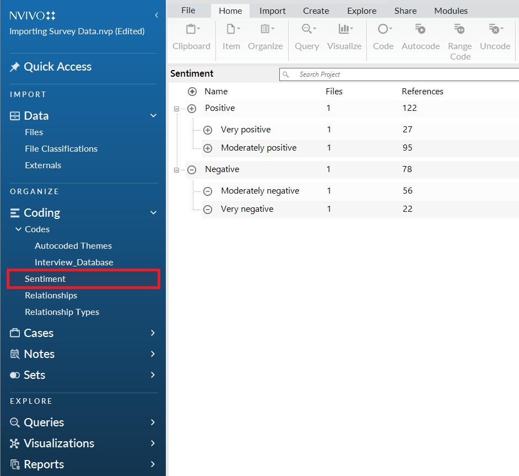The height and width of the screenshot is (476, 519).
Task: Switch to the Modules ribbon tab
Action: coord(451,11)
